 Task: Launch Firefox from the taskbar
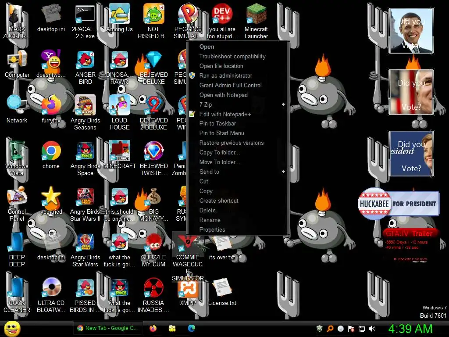coord(153,328)
